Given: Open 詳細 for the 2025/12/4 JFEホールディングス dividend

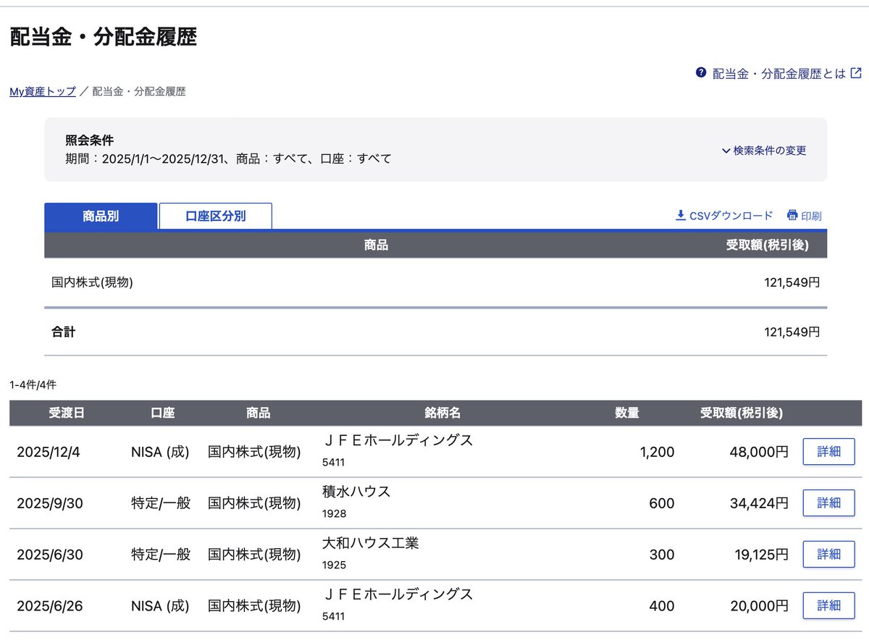Looking at the screenshot, I should click(828, 451).
